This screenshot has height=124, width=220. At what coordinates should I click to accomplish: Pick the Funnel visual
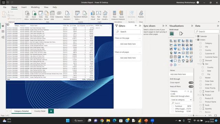pos(175,49)
